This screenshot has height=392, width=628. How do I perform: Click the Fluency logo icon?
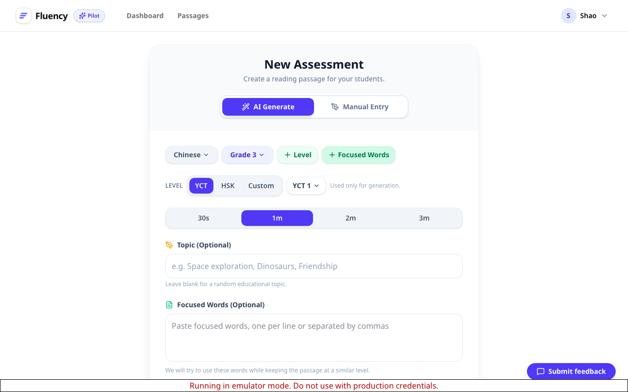point(23,16)
